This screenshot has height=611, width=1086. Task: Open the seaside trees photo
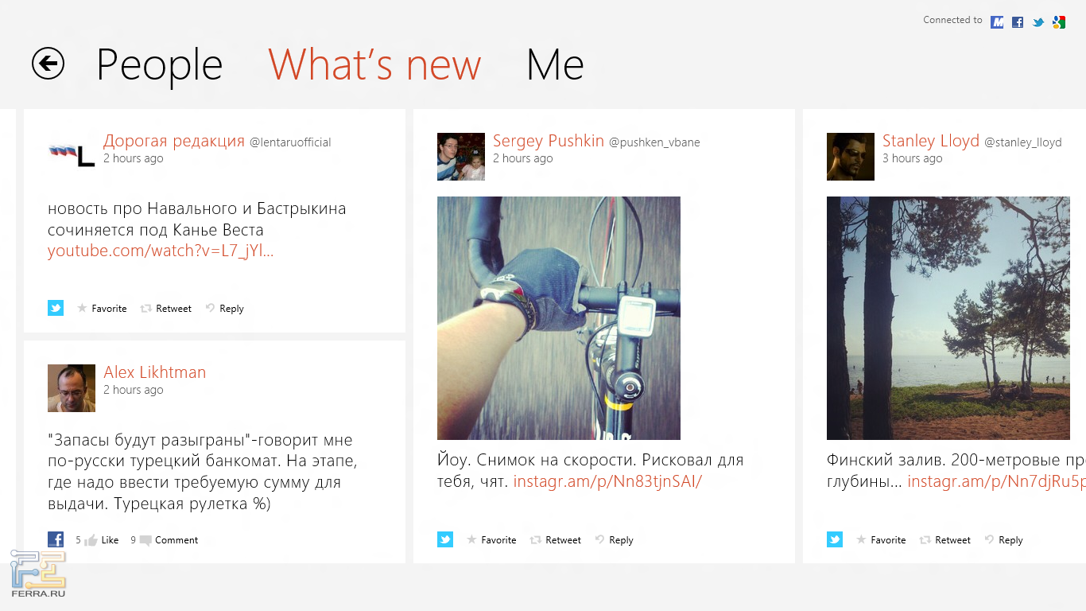click(x=948, y=318)
